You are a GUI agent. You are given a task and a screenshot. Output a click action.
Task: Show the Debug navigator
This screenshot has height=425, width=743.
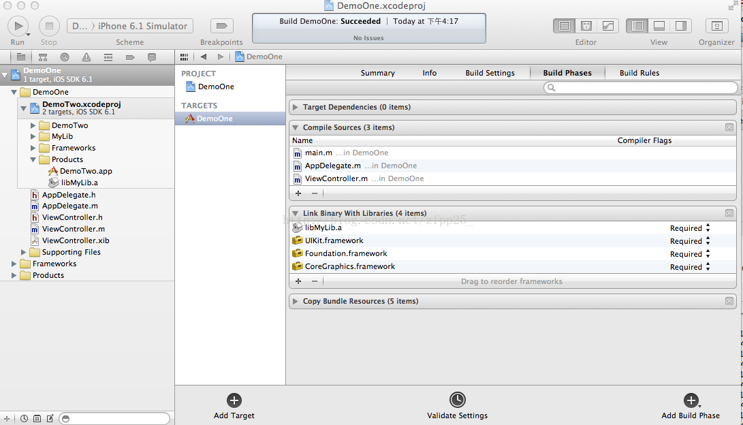click(108, 57)
